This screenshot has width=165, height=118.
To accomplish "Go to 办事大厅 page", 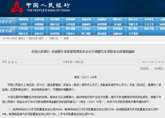I will (x=39, y=34).
